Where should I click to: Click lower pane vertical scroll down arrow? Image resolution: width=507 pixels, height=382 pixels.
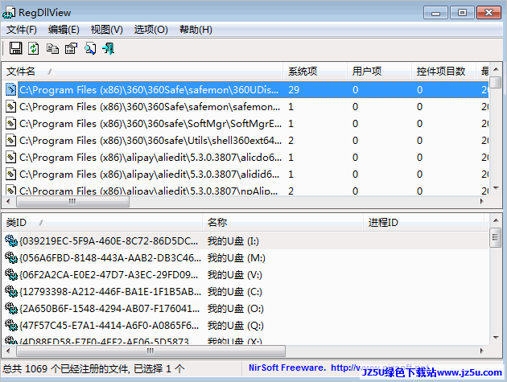tap(496, 338)
